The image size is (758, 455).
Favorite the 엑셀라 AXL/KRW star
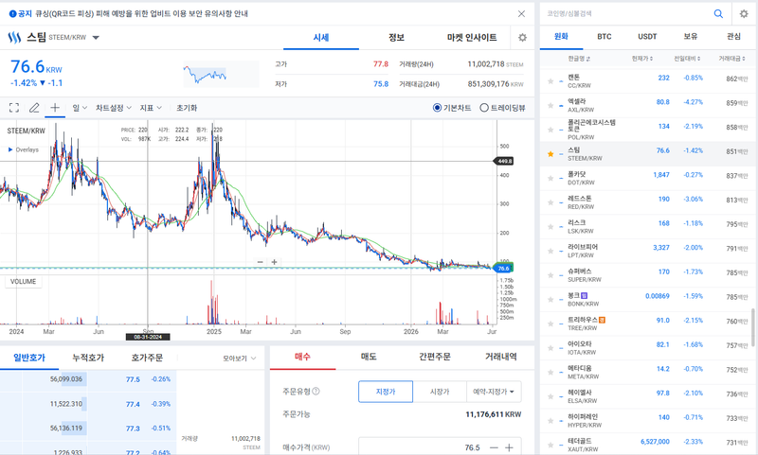click(x=550, y=105)
